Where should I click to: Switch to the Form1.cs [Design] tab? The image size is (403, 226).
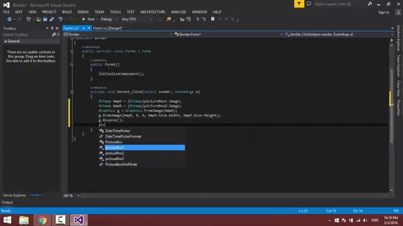point(108,28)
